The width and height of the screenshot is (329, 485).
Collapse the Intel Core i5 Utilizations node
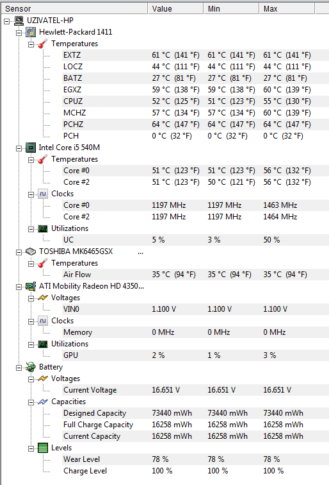coord(31,229)
